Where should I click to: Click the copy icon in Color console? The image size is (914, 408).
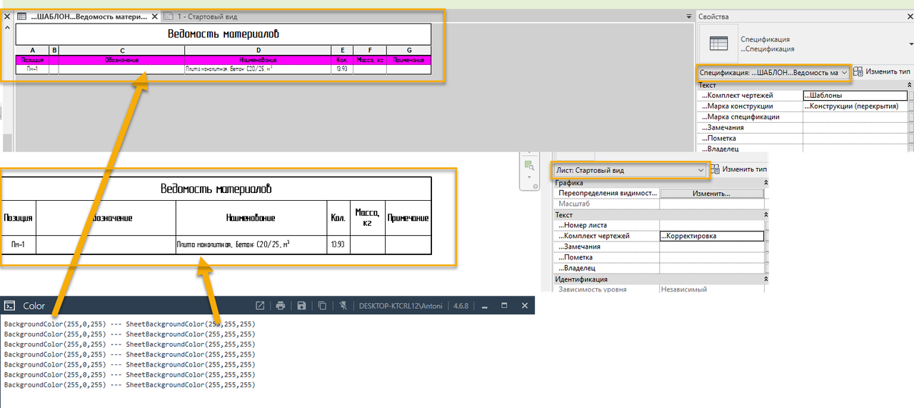[x=322, y=306]
